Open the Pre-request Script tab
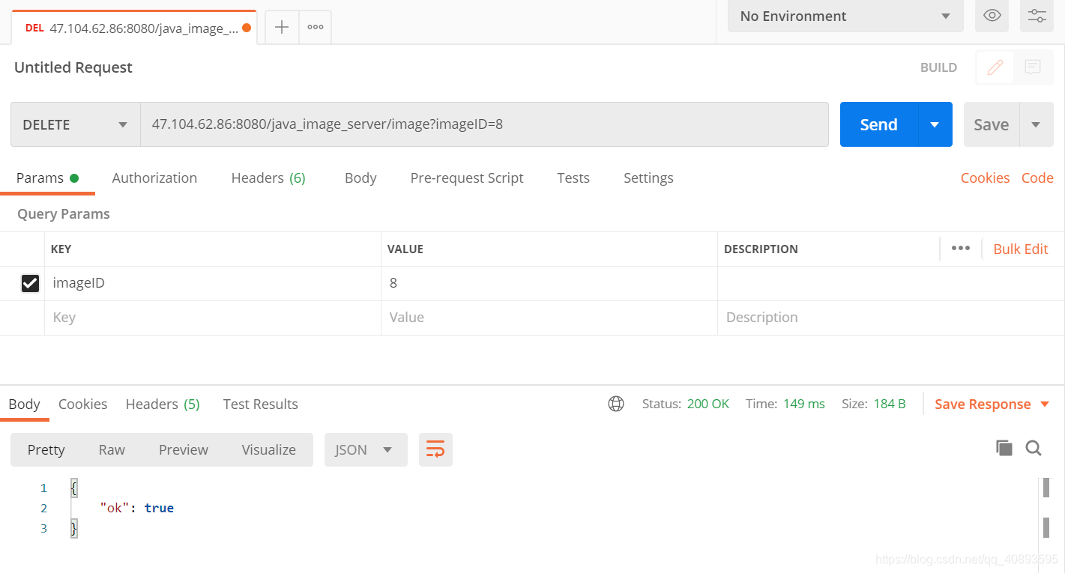The width and height of the screenshot is (1065, 573). [x=467, y=178]
